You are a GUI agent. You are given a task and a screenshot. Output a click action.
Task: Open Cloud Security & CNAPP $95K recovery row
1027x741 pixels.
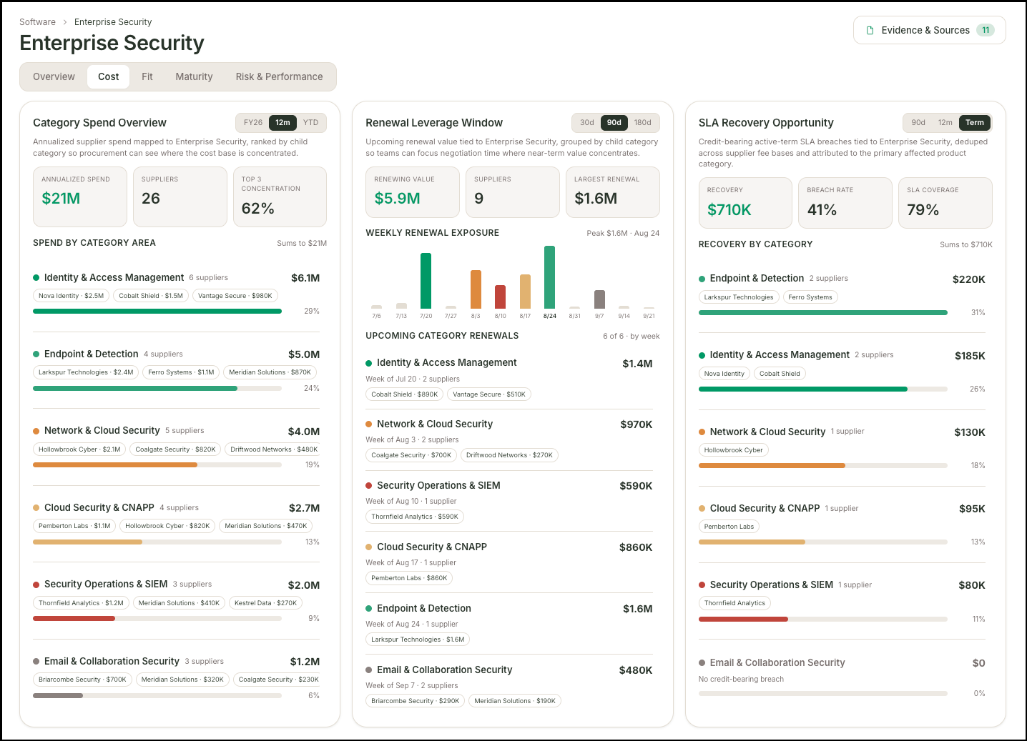point(842,526)
